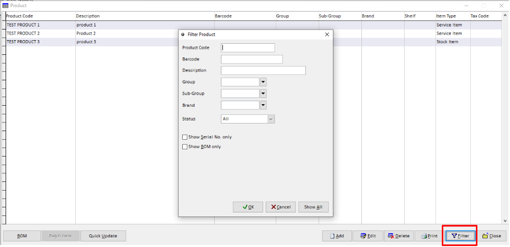The width and height of the screenshot is (510, 247).
Task: Add a new product
Action: click(x=337, y=236)
